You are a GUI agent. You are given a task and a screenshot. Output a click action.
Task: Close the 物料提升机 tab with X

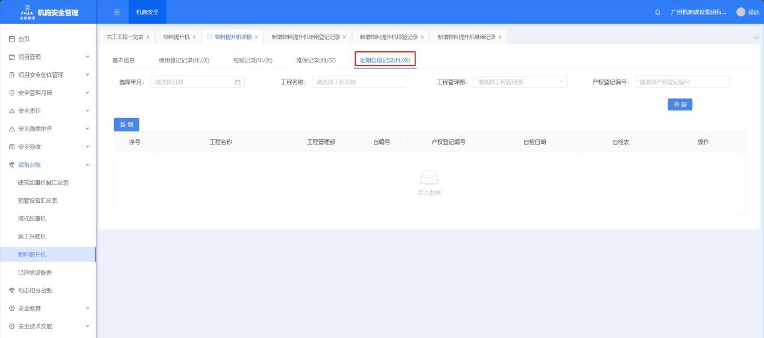click(x=194, y=37)
